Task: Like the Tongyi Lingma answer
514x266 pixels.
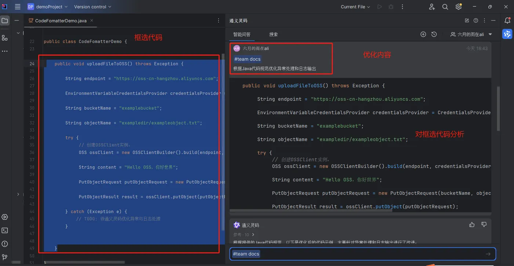Action: (x=472, y=225)
